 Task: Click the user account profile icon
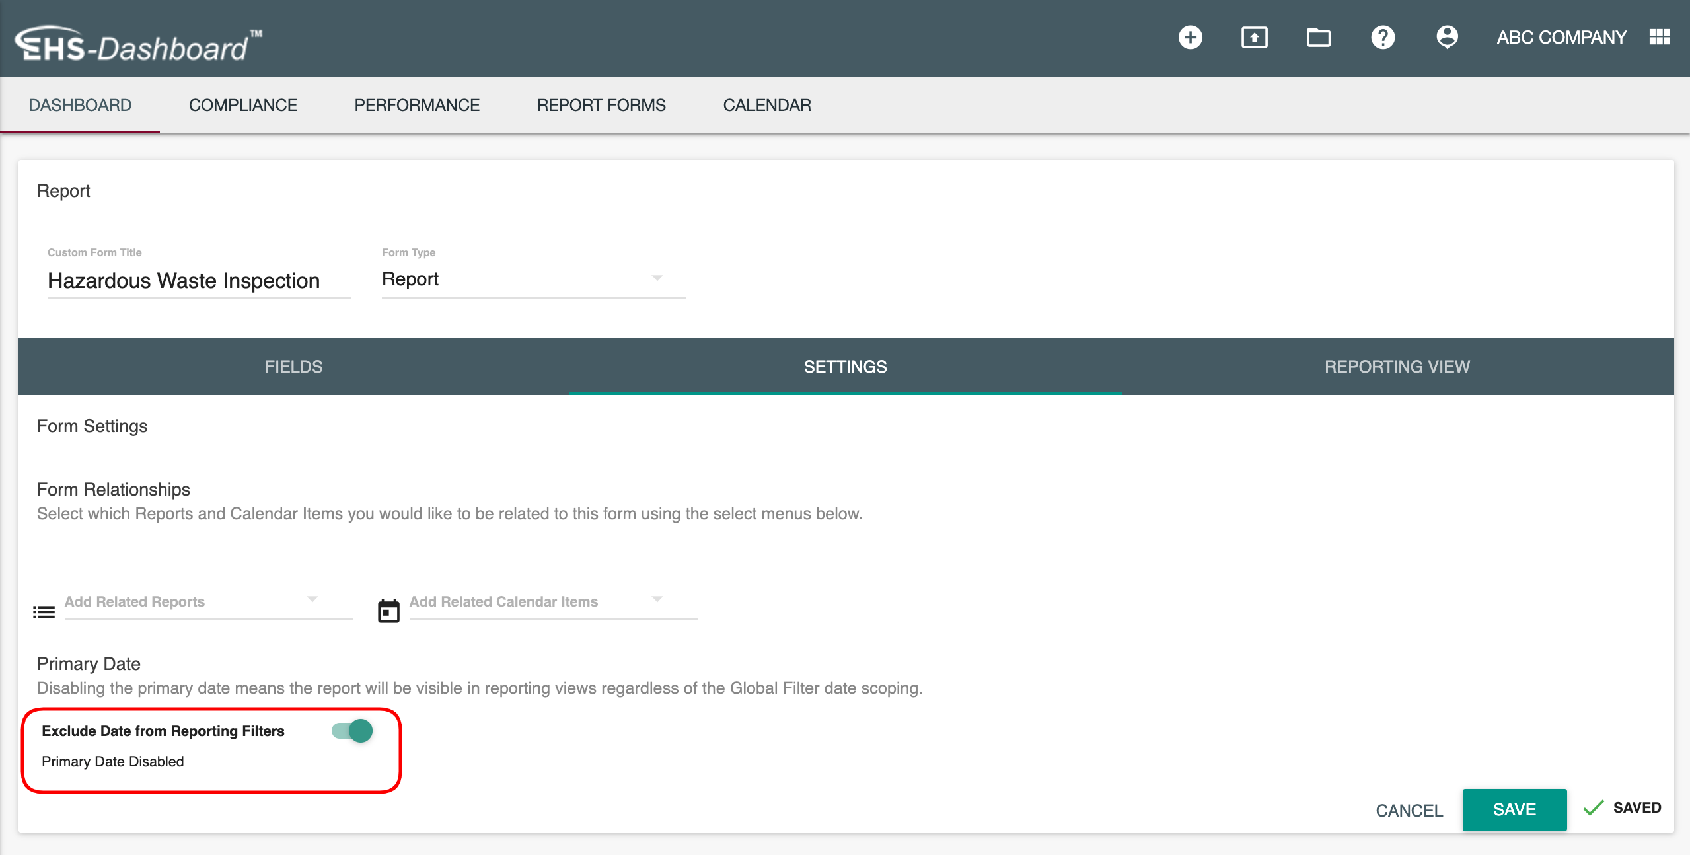(x=1447, y=38)
